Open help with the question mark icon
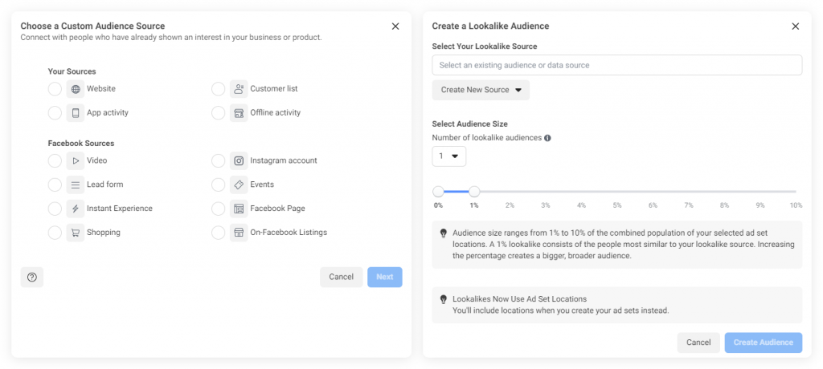The height and width of the screenshot is (369, 823). 32,278
